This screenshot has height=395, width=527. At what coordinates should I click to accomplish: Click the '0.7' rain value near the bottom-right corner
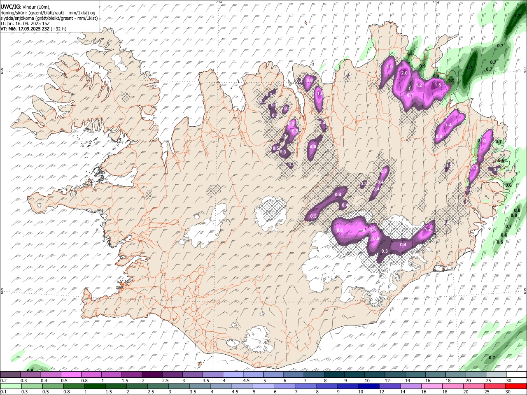coord(492,358)
